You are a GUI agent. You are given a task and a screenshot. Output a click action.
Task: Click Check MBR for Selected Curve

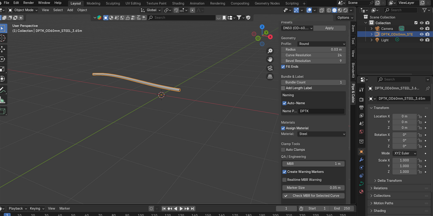(x=313, y=196)
